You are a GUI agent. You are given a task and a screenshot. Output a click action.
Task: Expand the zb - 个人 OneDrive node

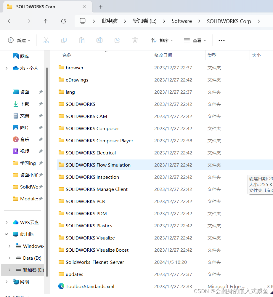coord(7,68)
